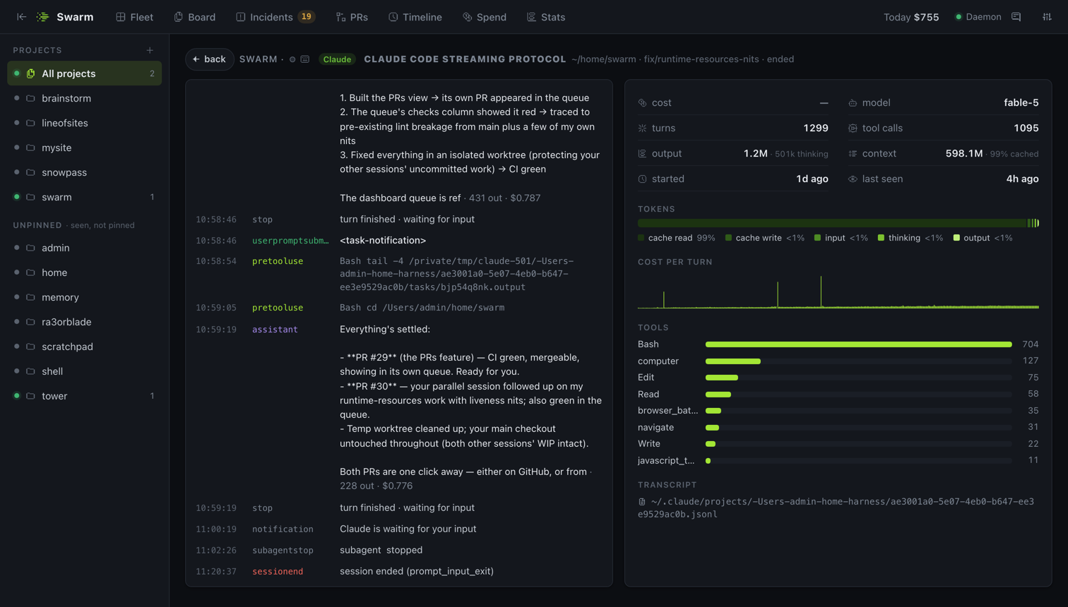Click the cost per turn chart
Image resolution: width=1068 pixels, height=607 pixels.
(x=838, y=292)
